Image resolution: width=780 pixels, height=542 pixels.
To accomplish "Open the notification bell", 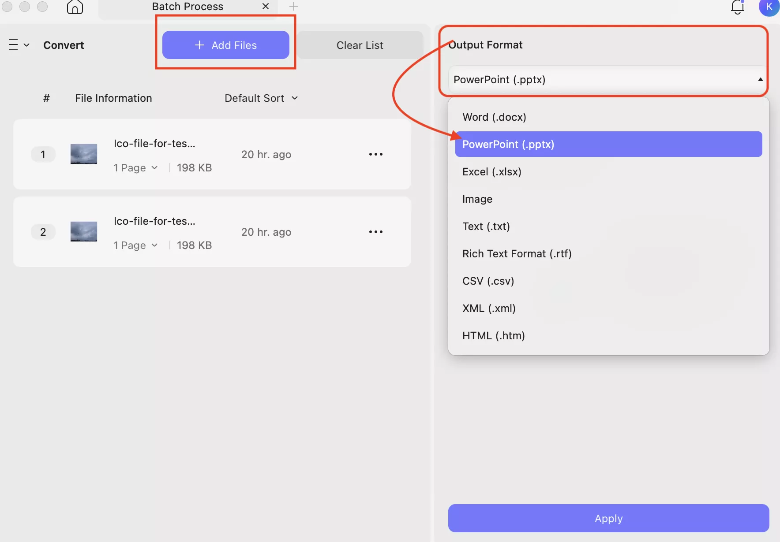I will [737, 7].
